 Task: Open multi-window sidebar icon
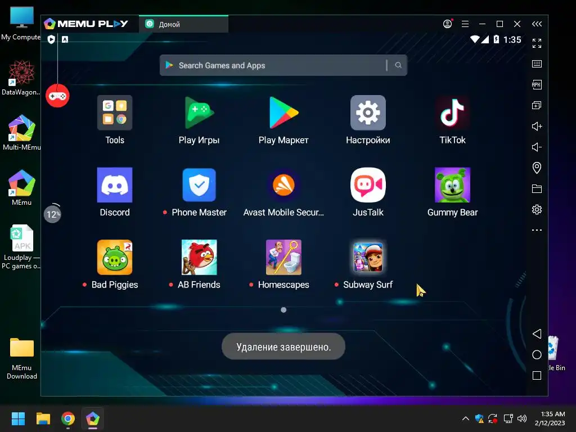tap(537, 106)
